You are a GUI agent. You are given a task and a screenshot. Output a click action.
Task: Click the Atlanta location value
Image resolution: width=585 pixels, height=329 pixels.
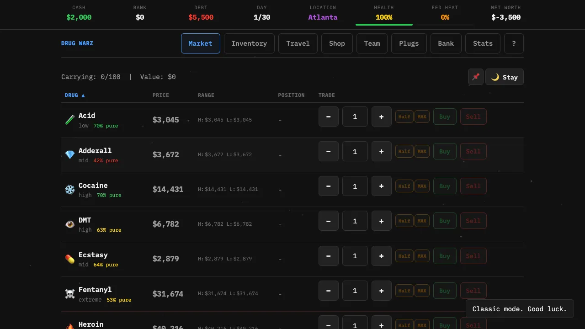click(323, 17)
